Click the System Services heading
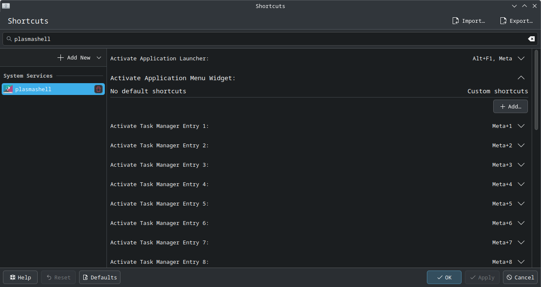The image size is (541, 287). coord(28,76)
